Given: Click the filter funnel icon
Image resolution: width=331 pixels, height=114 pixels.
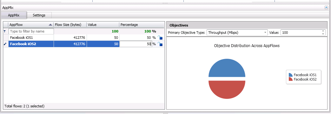Looking at the screenshot, I should pyautogui.click(x=5, y=31).
